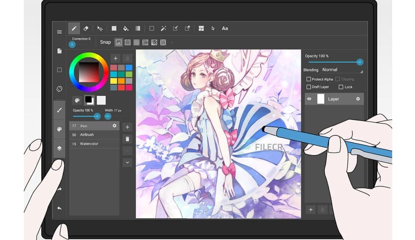Click the layer Opacity slider handle
This screenshot has height=240, width=415.
[x=359, y=62]
